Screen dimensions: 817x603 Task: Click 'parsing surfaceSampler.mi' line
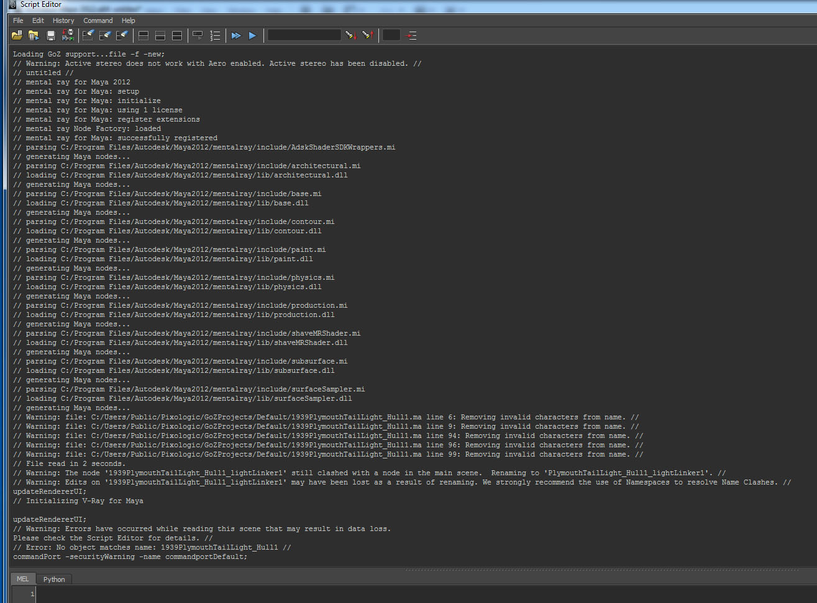(189, 390)
